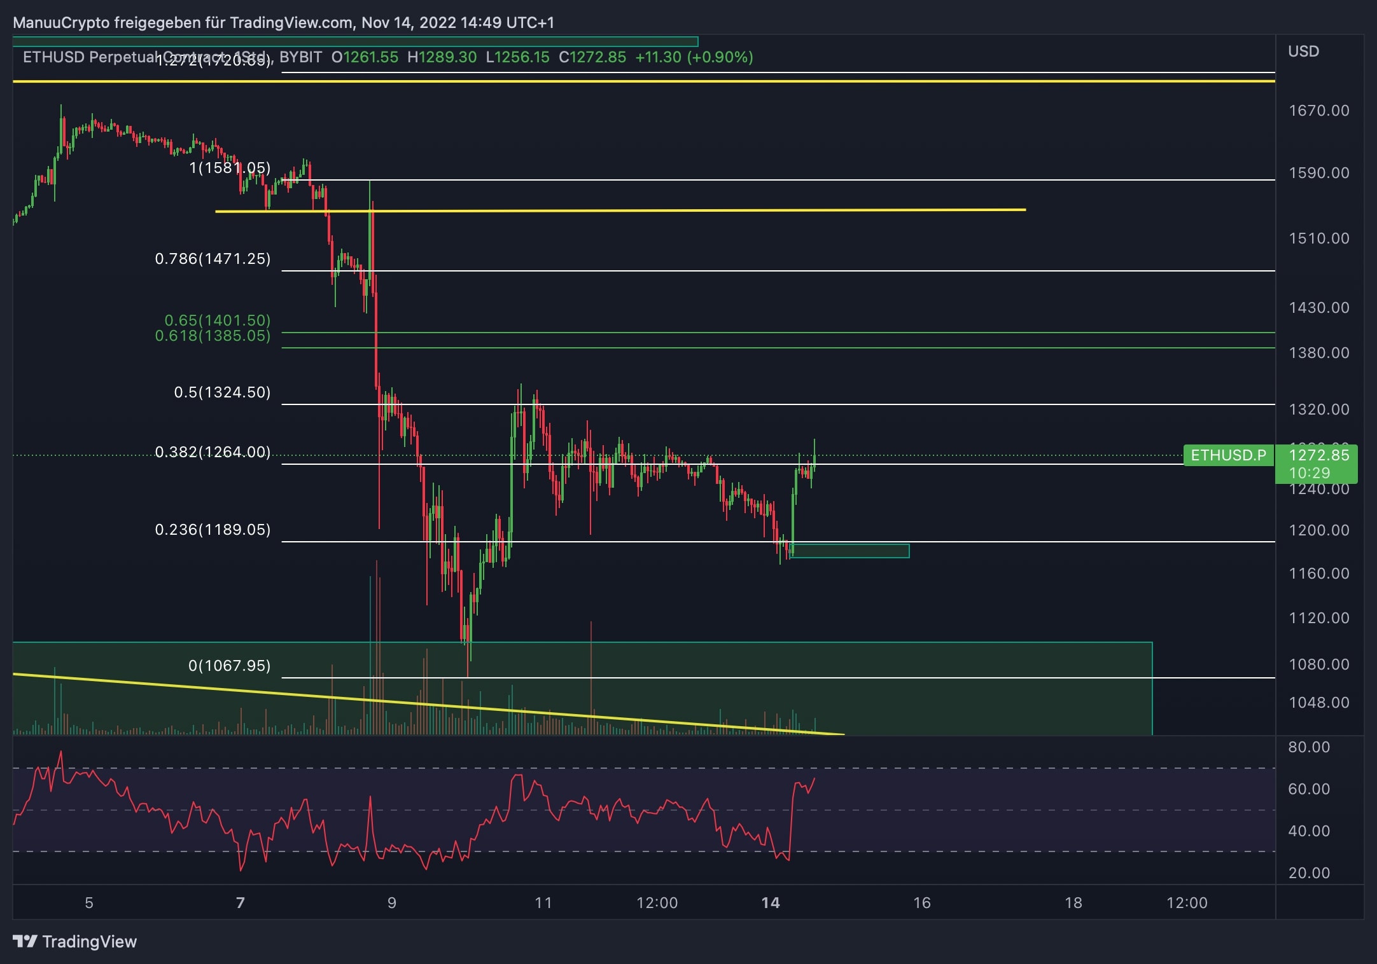Image resolution: width=1377 pixels, height=964 pixels.
Task: Click the RSI 20.00 scale label
Action: 1309,873
